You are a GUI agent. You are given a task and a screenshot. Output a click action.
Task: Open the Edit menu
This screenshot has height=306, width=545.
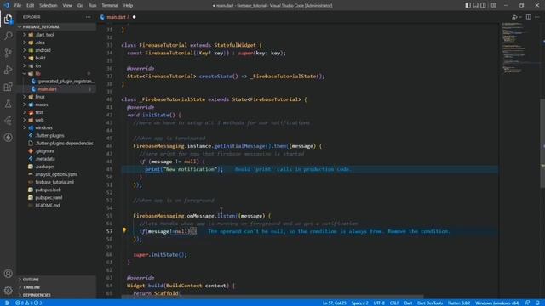tap(31, 6)
